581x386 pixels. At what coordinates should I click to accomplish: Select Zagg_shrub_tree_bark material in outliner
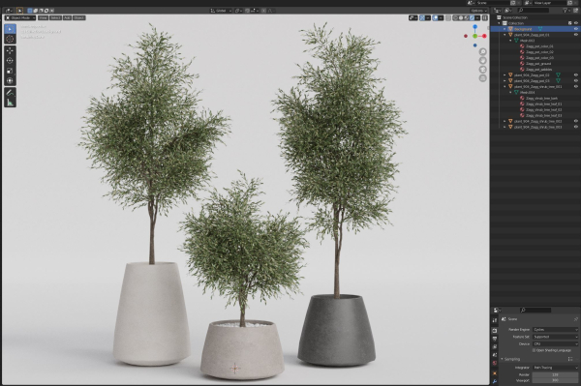541,98
